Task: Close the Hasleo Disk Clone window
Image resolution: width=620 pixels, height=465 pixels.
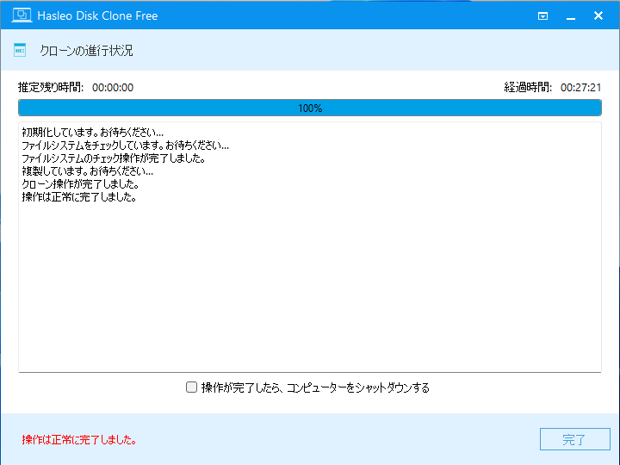Action: coord(598,15)
